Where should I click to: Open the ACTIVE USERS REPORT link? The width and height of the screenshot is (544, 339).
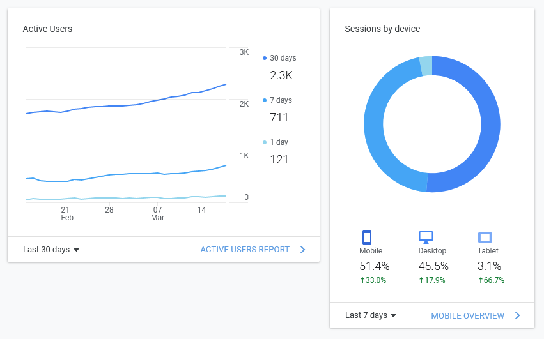click(245, 250)
